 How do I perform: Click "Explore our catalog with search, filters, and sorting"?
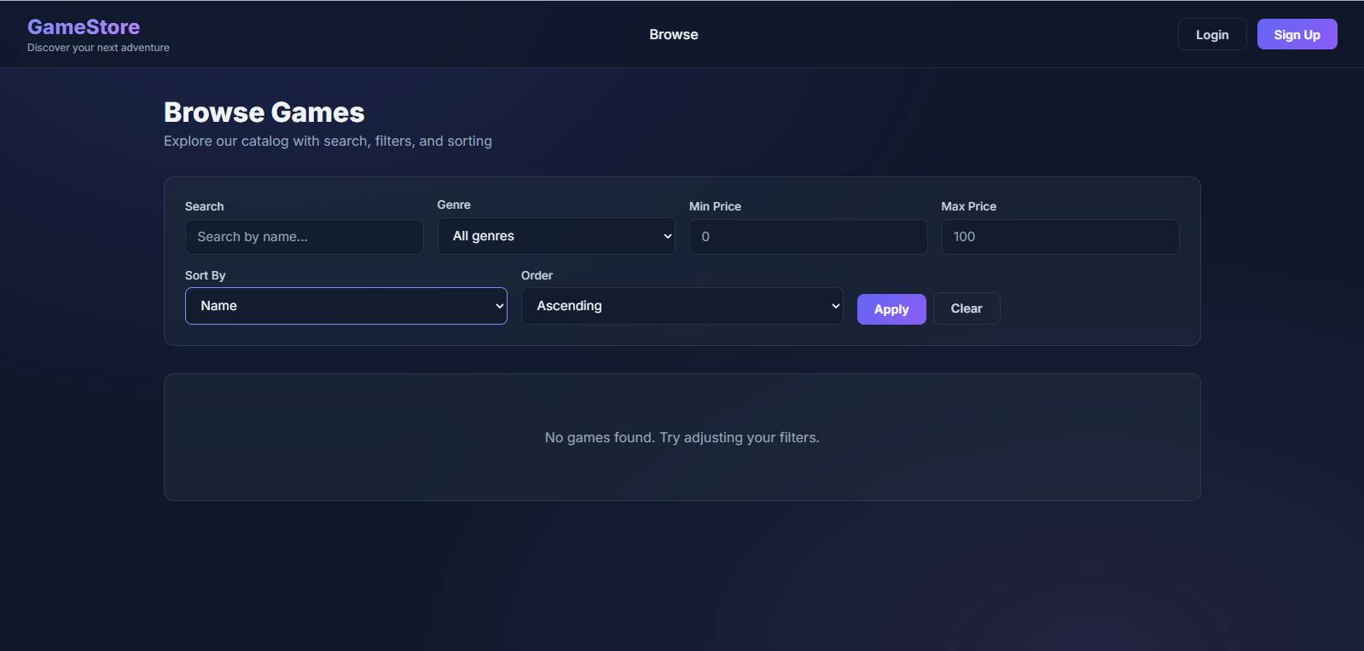click(328, 141)
